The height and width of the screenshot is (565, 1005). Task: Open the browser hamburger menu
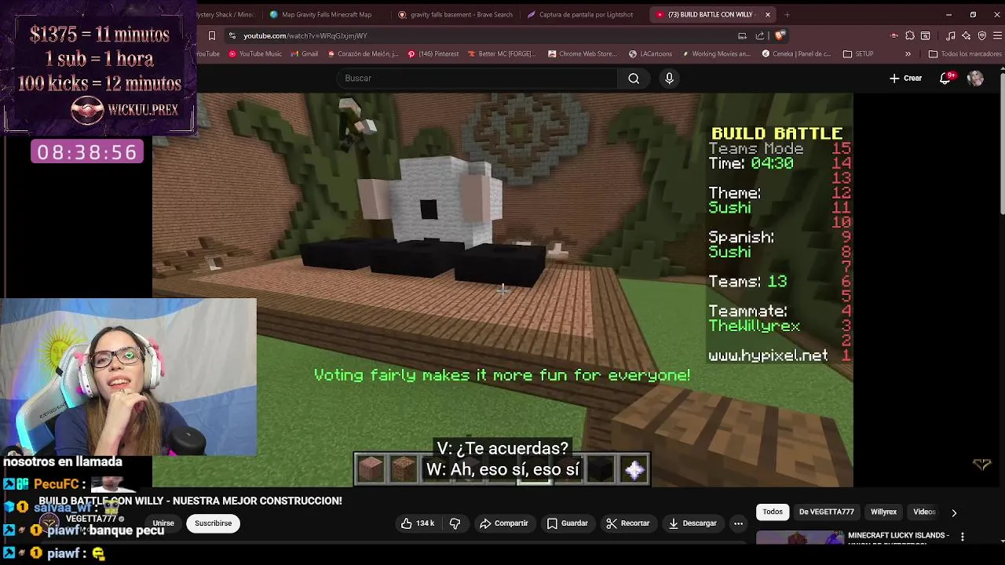(998, 35)
